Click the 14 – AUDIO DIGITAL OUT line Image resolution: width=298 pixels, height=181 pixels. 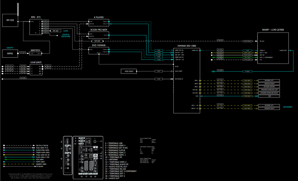[116, 166]
